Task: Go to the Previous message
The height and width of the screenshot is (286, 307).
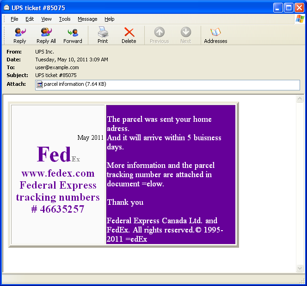Action: pos(159,35)
